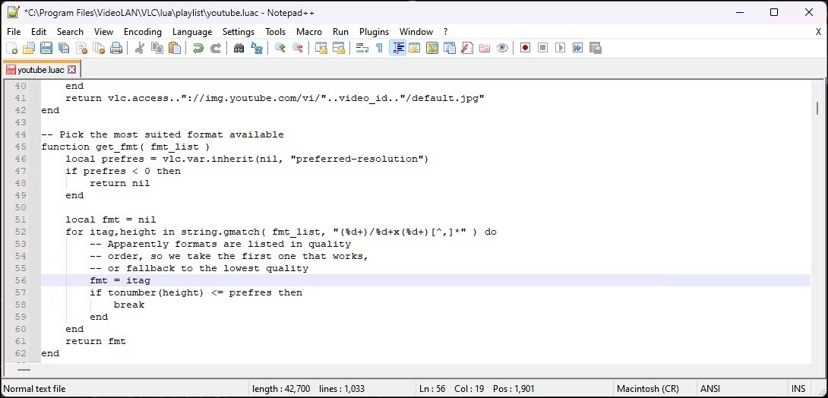This screenshot has height=398, width=828.
Task: Close the youtube.luac tab
Action: click(x=72, y=70)
